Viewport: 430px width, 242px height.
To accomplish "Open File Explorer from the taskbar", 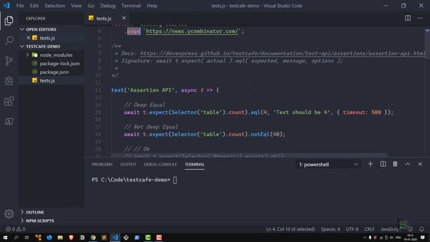I will 60,237.
